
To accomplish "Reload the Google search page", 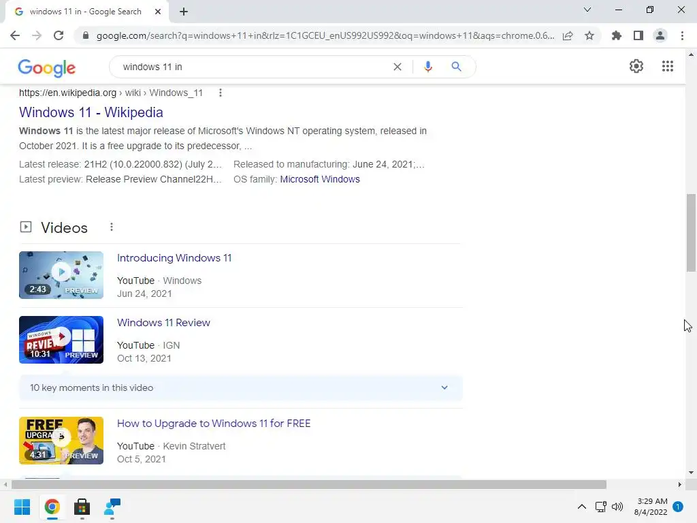I will point(59,35).
